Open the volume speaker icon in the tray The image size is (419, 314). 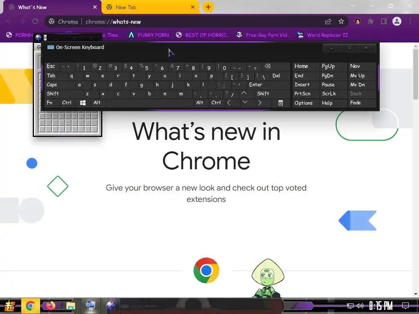pos(360,306)
